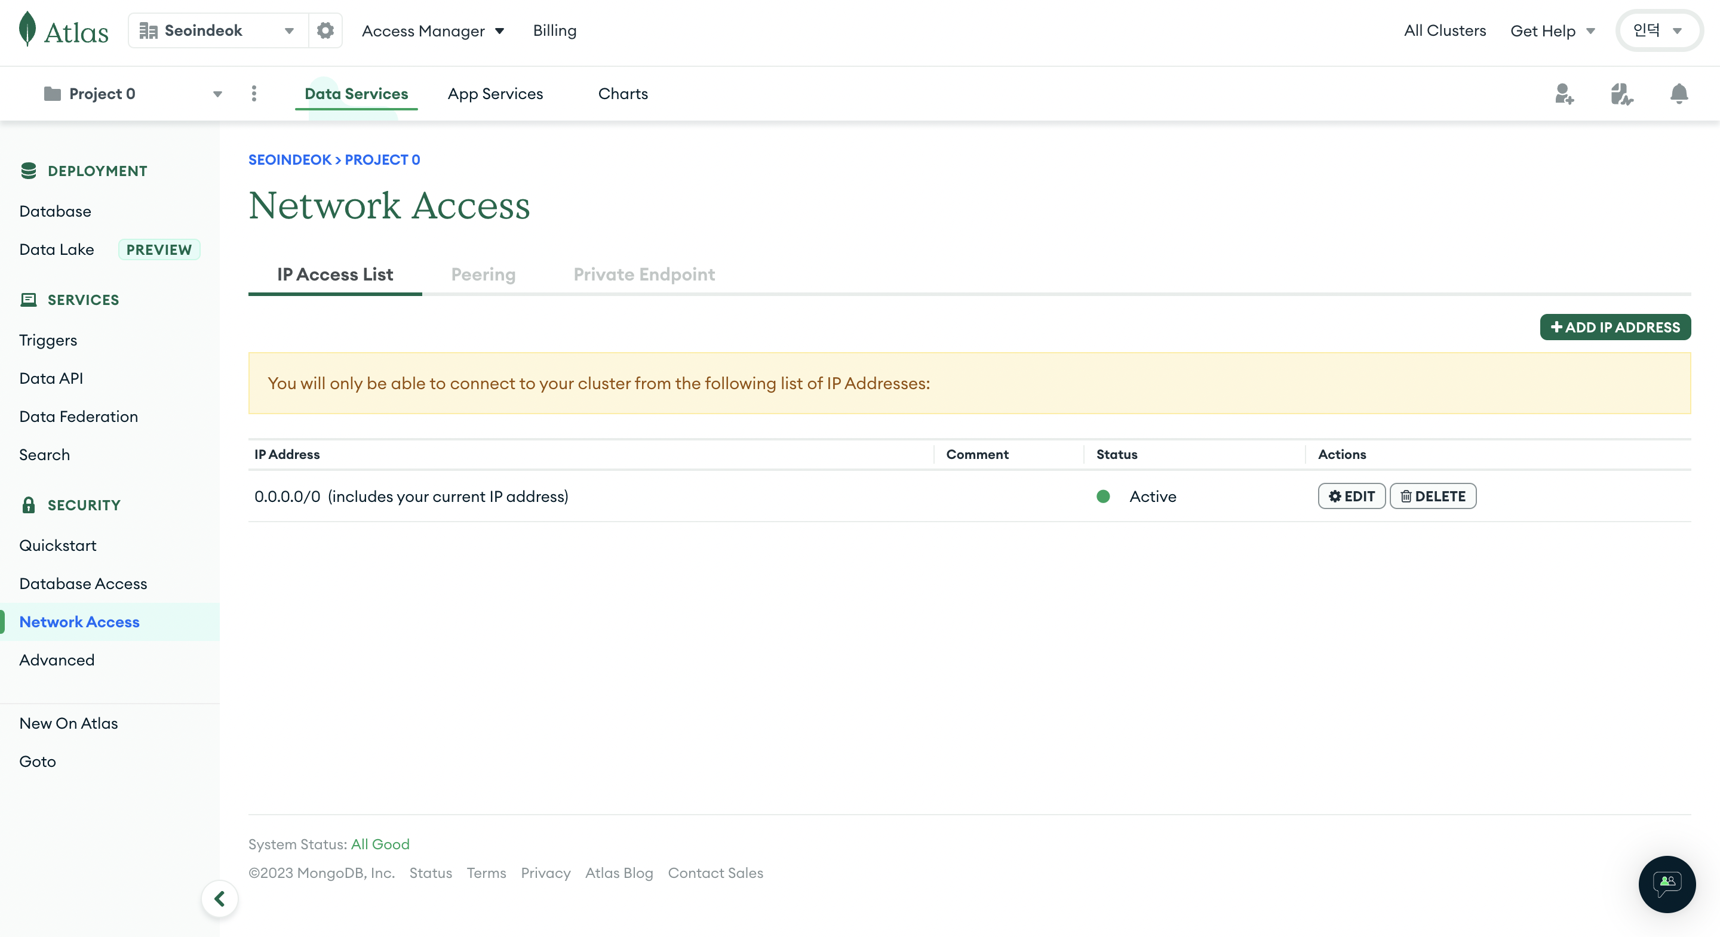Click the PROJECT 0 breadcrumb link
Viewport: 1720px width, 937px height.
click(x=382, y=159)
